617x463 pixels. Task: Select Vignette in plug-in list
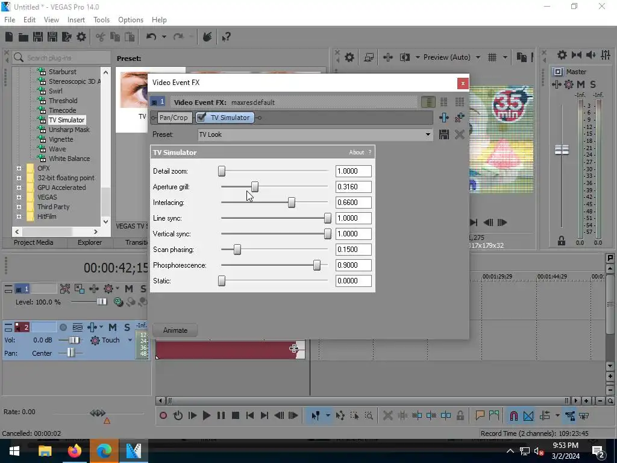tap(61, 139)
